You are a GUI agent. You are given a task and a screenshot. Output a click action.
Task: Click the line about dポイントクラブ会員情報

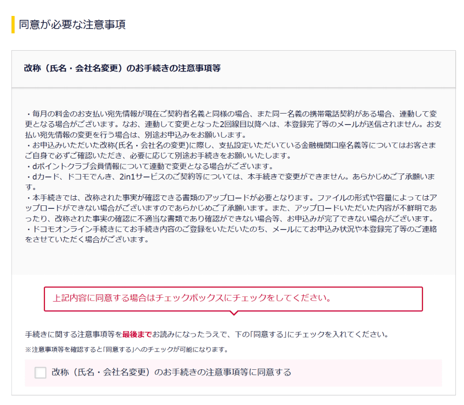[x=149, y=166]
